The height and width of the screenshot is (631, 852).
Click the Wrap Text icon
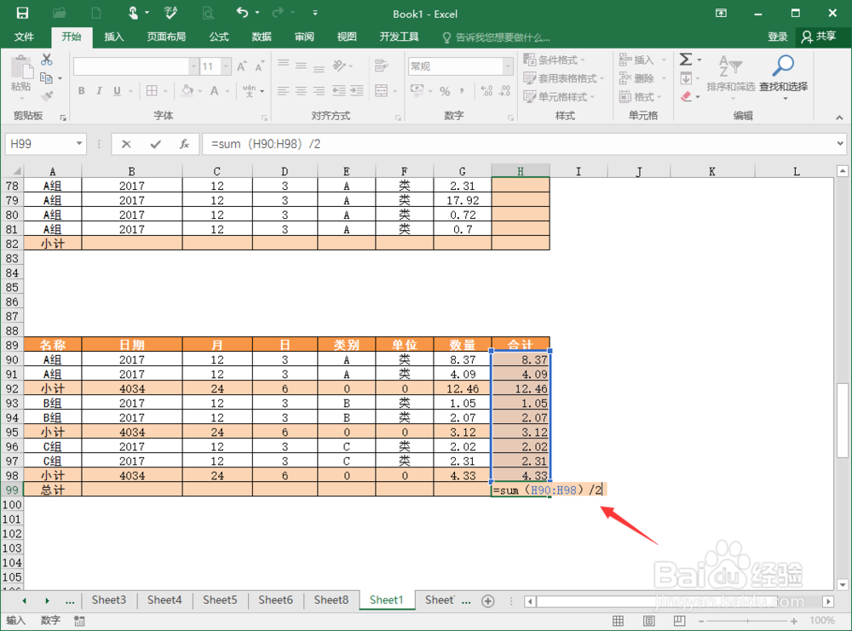[382, 66]
